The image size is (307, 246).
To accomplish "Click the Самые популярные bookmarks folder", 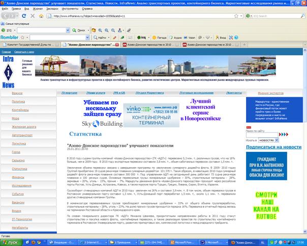I will click(15, 24).
